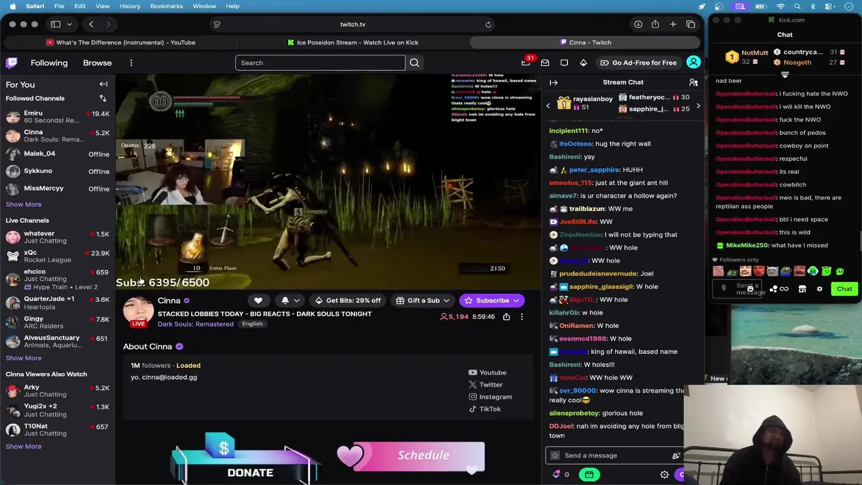The image size is (862, 485).
Task: Sort followed channels with arrows icon
Action: pyautogui.click(x=103, y=98)
